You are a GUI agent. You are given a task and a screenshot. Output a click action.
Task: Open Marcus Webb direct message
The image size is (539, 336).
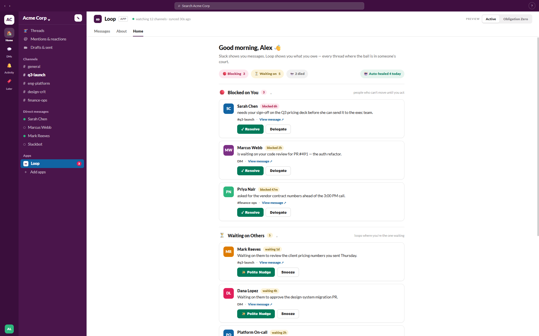(52, 127)
